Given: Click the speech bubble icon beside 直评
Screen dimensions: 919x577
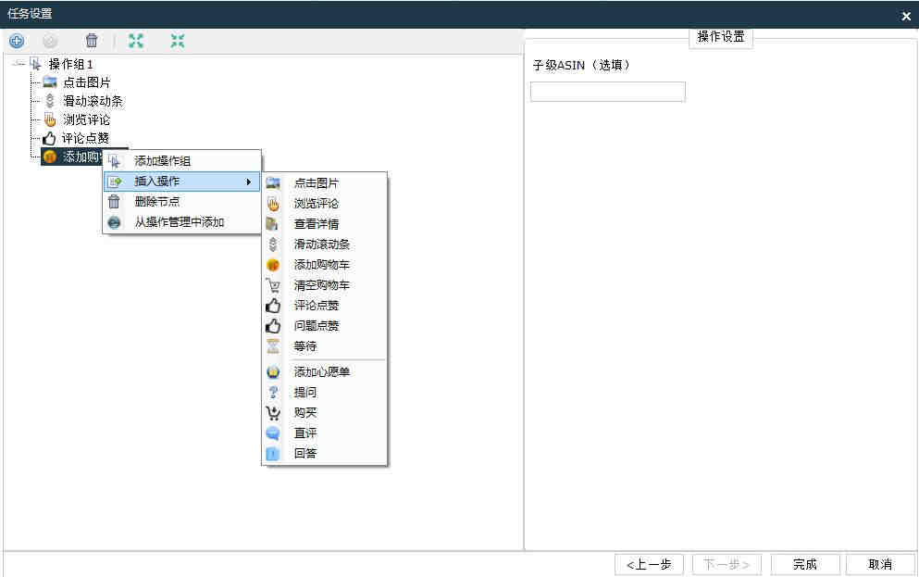Looking at the screenshot, I should pyautogui.click(x=273, y=433).
